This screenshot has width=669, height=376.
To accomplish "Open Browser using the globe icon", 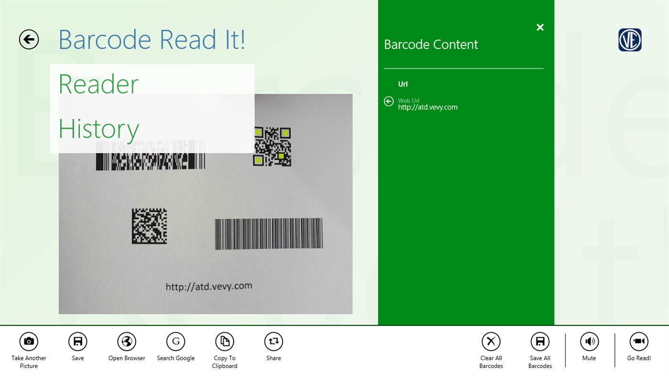I will click(x=126, y=341).
